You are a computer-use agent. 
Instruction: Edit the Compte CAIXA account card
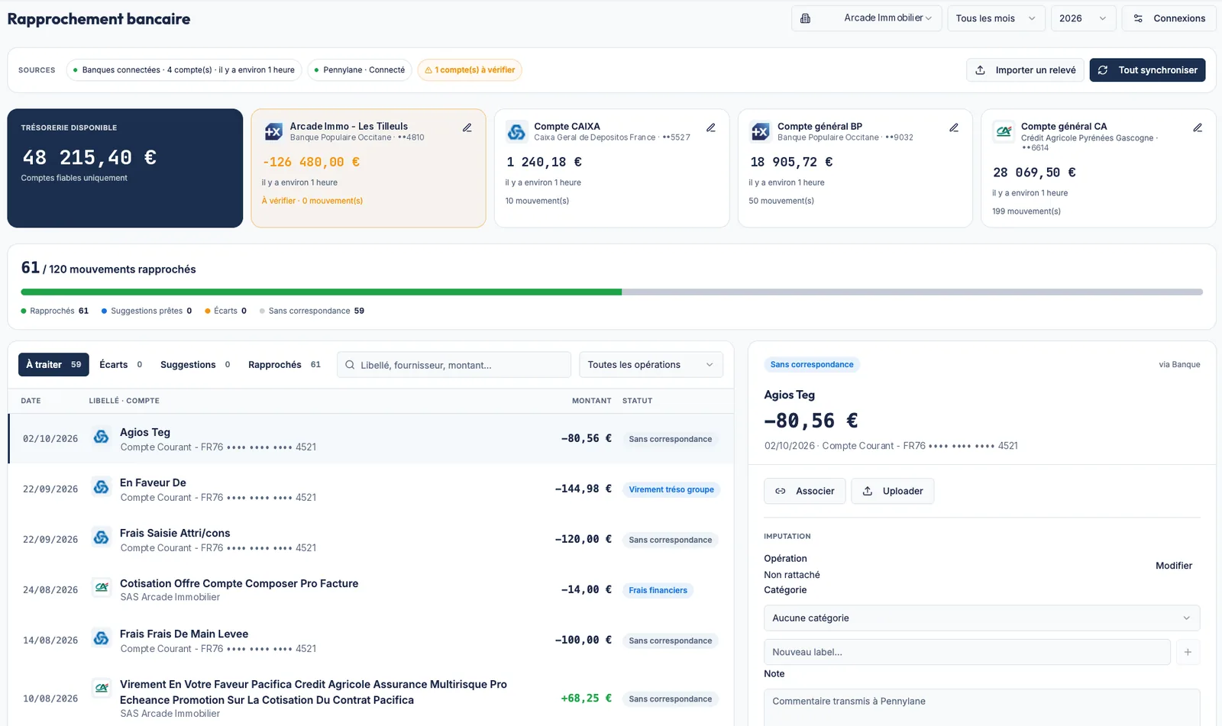[x=710, y=127]
